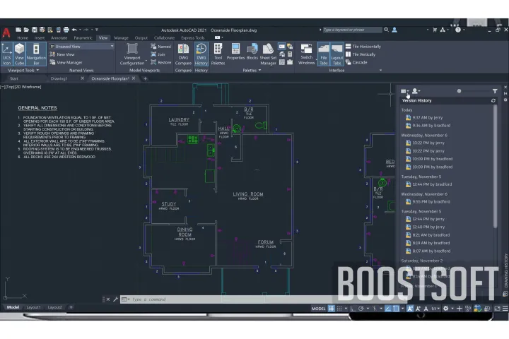Click New View button
The width and height of the screenshot is (509, 339).
(x=62, y=54)
